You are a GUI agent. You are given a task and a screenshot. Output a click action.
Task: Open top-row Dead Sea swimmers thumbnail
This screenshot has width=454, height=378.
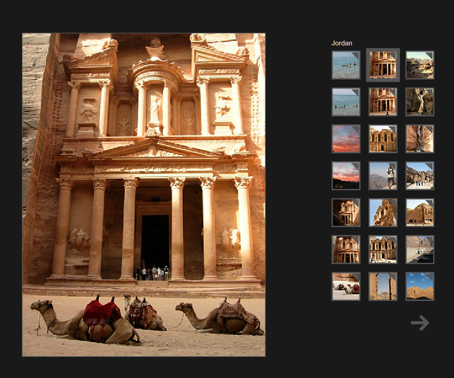pyautogui.click(x=346, y=65)
